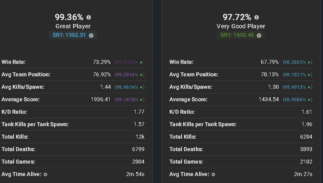Click the info icon beside 99.36%
323x183 pixels.
(89, 17)
